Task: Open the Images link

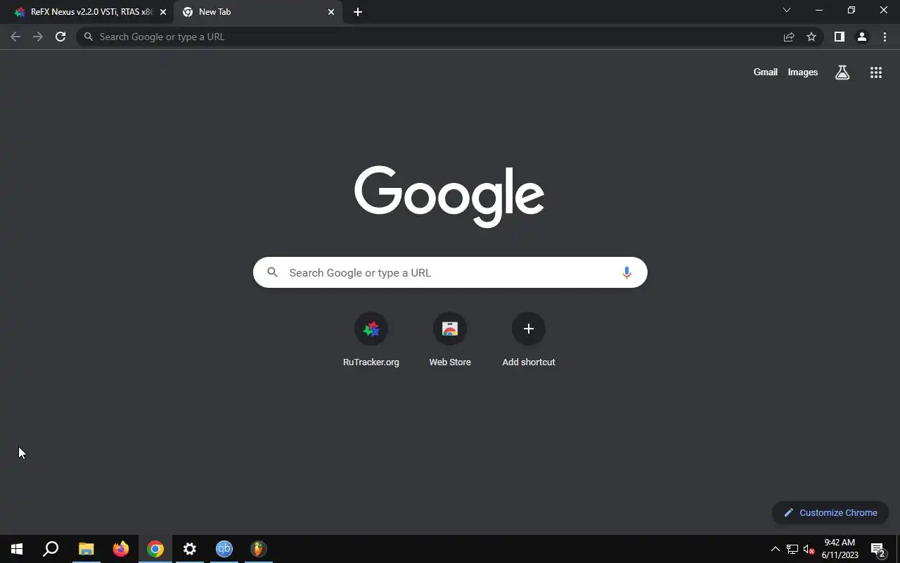Action: pyautogui.click(x=802, y=72)
